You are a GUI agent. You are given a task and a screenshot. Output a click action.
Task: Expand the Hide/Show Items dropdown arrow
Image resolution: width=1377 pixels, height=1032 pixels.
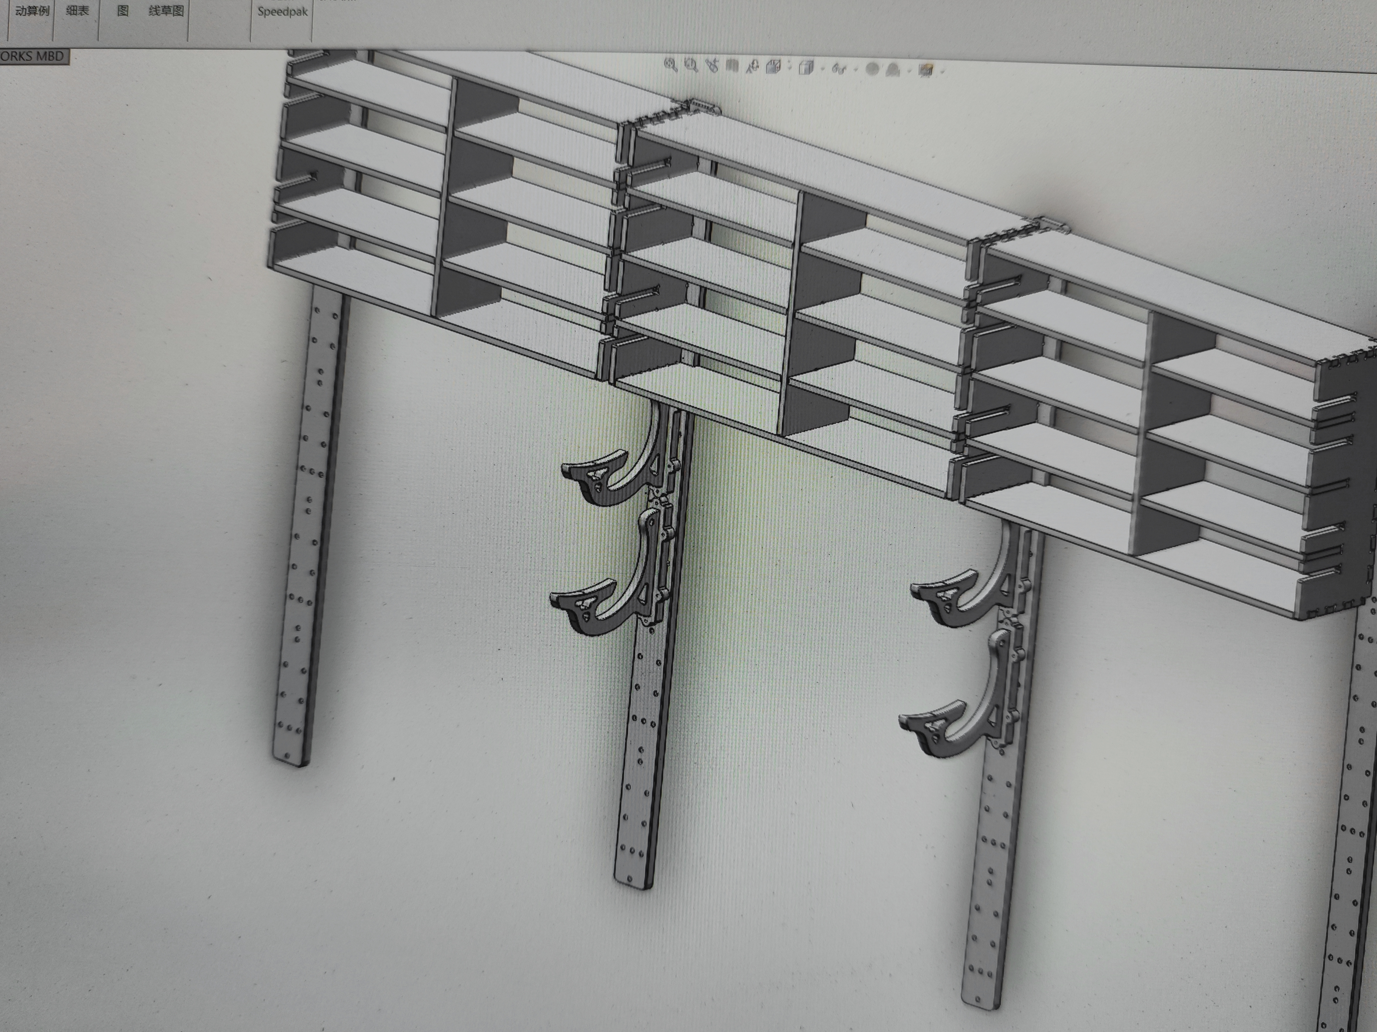(x=856, y=70)
